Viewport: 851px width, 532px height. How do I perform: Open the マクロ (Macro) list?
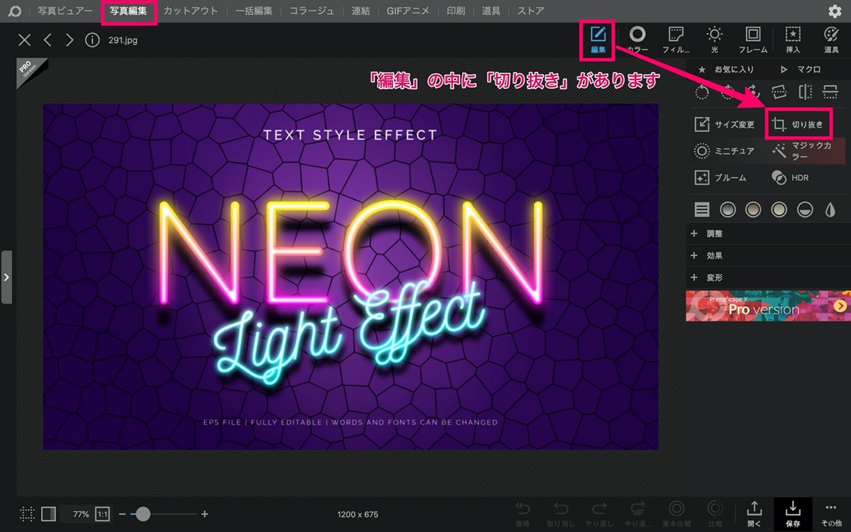coord(800,70)
